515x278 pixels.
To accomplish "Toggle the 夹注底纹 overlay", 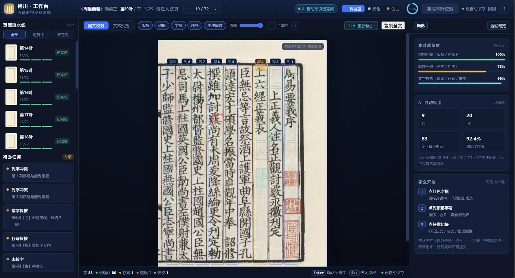I will [x=215, y=26].
